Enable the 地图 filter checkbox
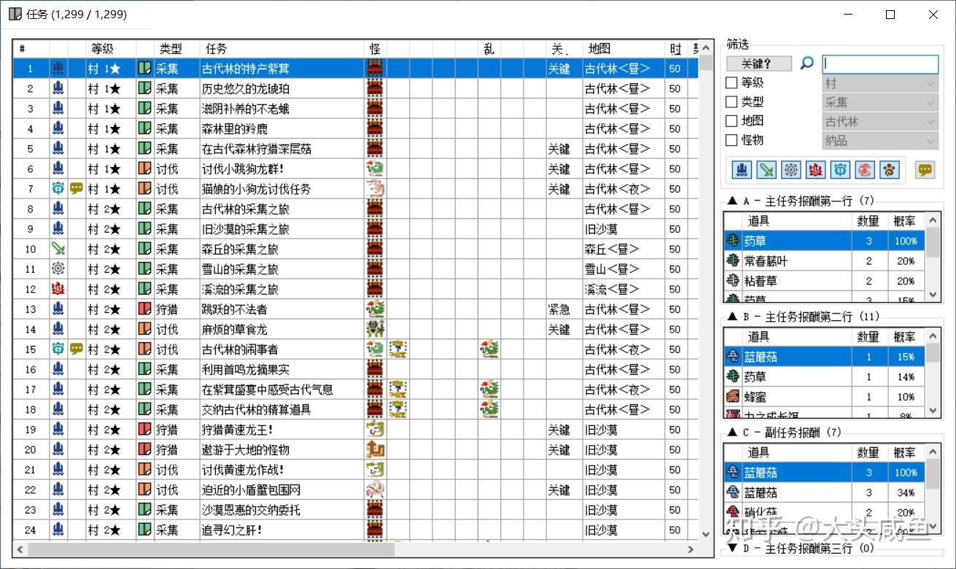This screenshot has height=569, width=956. 731,121
